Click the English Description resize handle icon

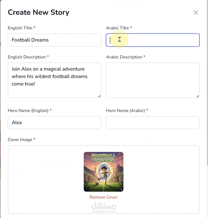tap(99, 96)
